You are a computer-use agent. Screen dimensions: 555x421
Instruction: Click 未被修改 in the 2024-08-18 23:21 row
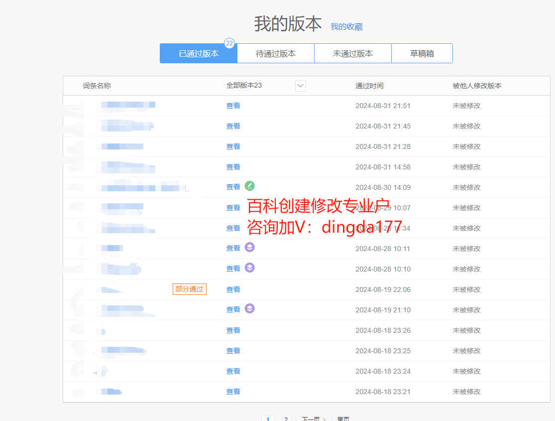[466, 392]
